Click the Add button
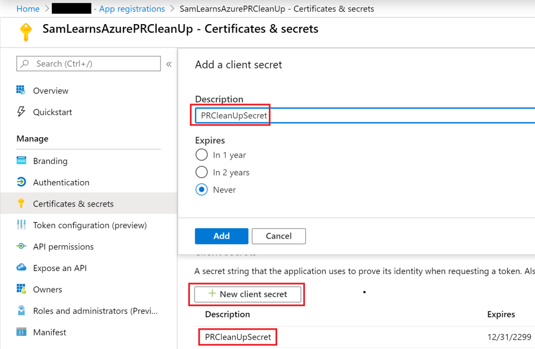535x349 pixels. [x=221, y=236]
